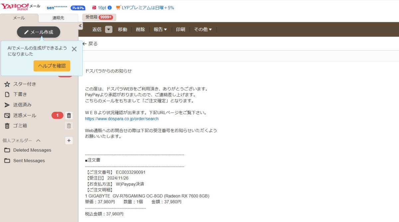Click the 16pt points link

coord(102,8)
